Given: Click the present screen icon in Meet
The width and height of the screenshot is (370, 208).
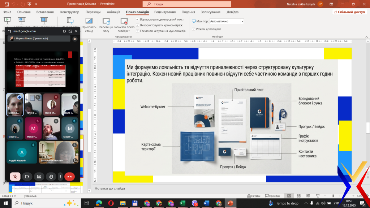Looking at the screenshot, I should 39,177.
